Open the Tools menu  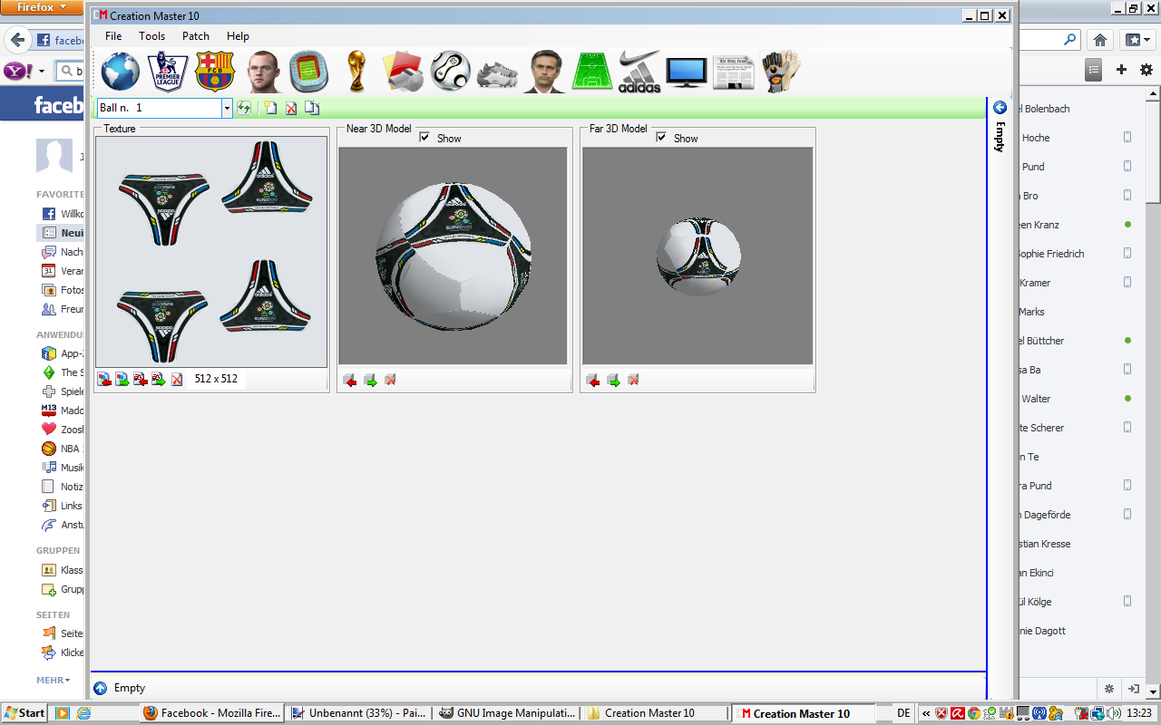[152, 36]
